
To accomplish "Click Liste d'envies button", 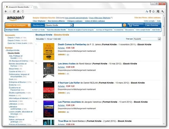I will pyautogui.click(x=152, y=25).
